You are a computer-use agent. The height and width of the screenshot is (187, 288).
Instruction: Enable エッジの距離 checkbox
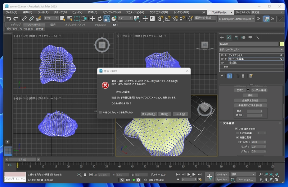pos(237,133)
